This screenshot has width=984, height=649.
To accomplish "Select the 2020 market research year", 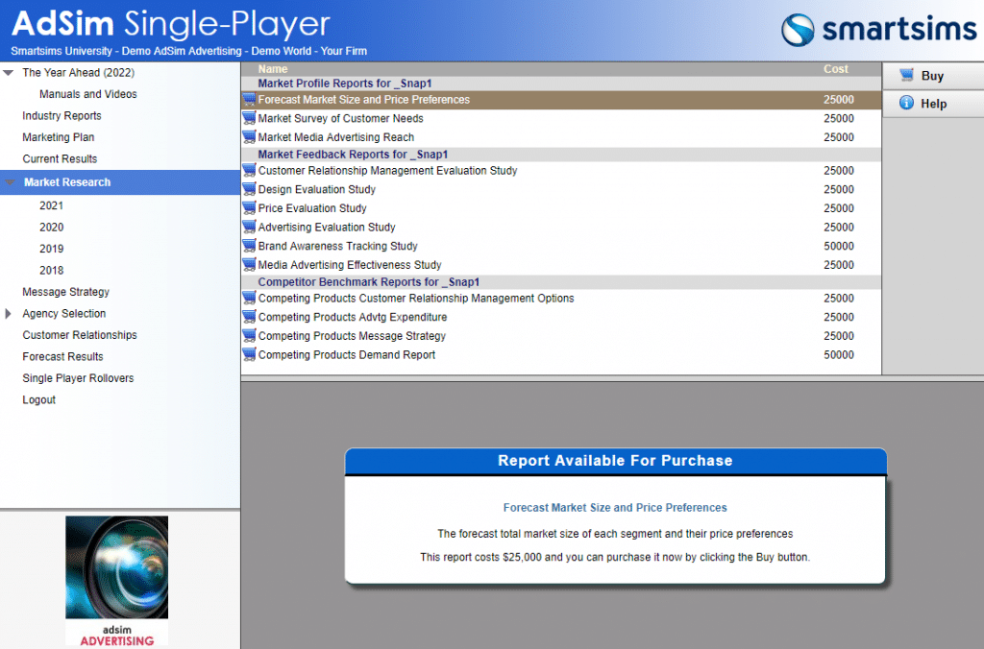I will (x=52, y=228).
